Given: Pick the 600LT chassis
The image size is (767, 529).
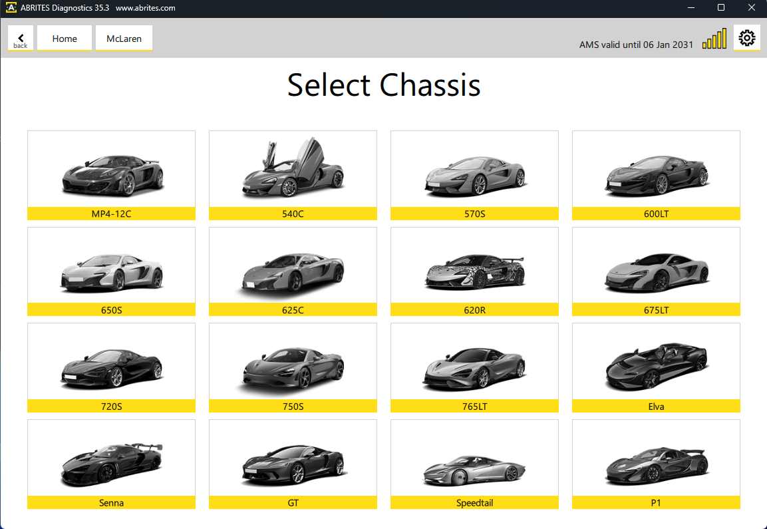Looking at the screenshot, I should (x=656, y=174).
